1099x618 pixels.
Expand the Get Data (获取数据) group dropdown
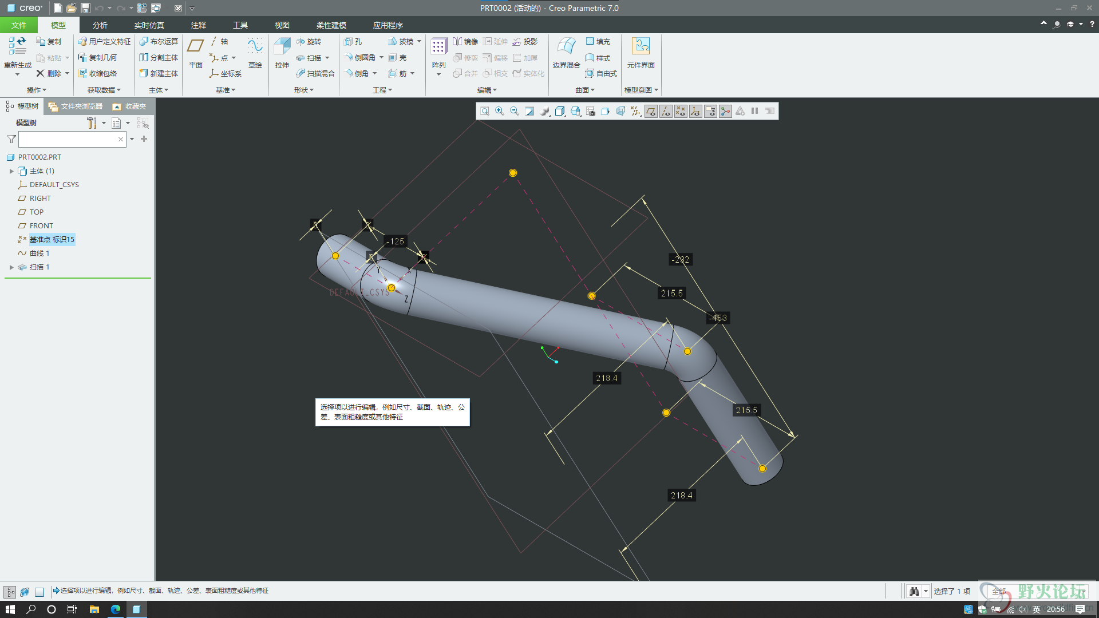coord(104,90)
